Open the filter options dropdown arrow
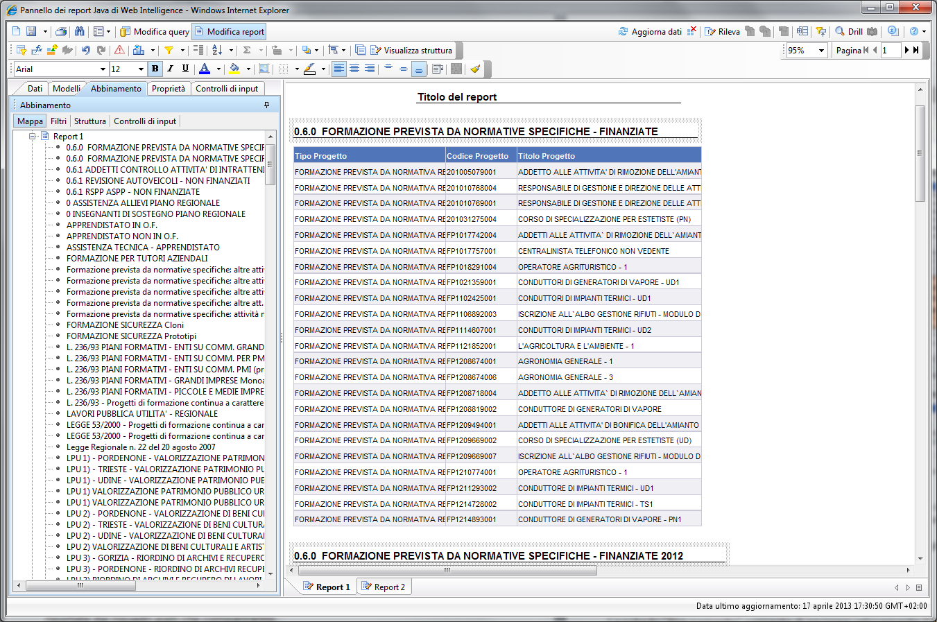Viewport: 937px width, 622px height. (182, 50)
